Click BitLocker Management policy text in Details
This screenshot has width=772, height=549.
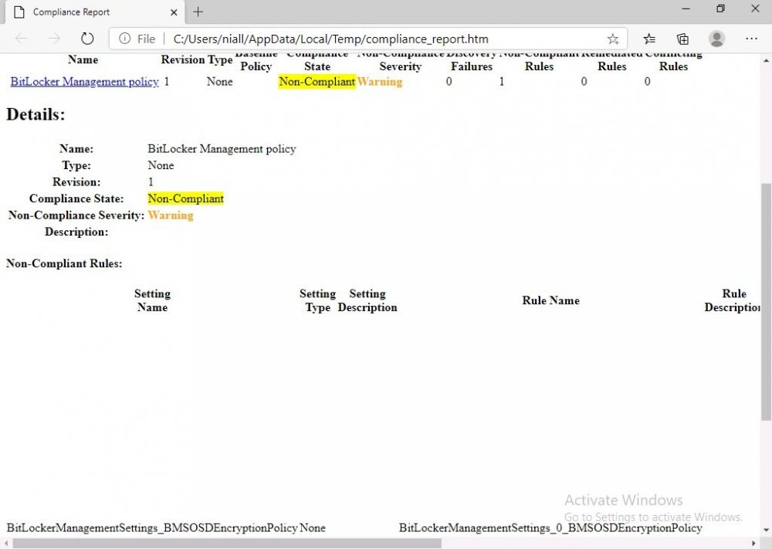pyautogui.click(x=222, y=149)
